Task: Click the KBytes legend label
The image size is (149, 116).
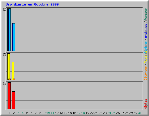Action: coord(146,104)
